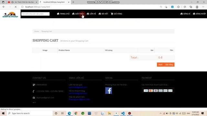The height and width of the screenshot is (116, 207).
Task: Switch to the YouTube browser tab
Action: [22, 2]
